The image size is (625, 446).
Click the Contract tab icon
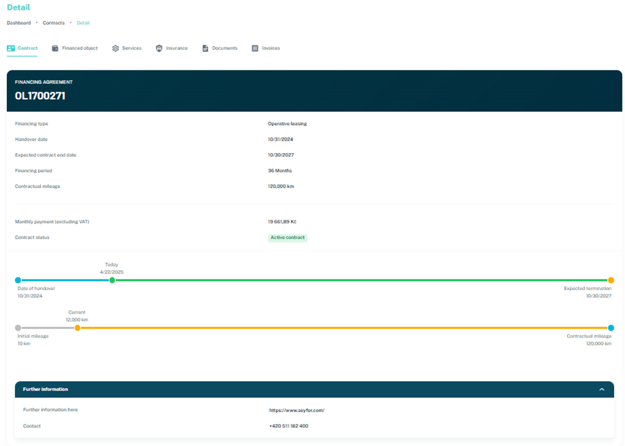click(11, 48)
